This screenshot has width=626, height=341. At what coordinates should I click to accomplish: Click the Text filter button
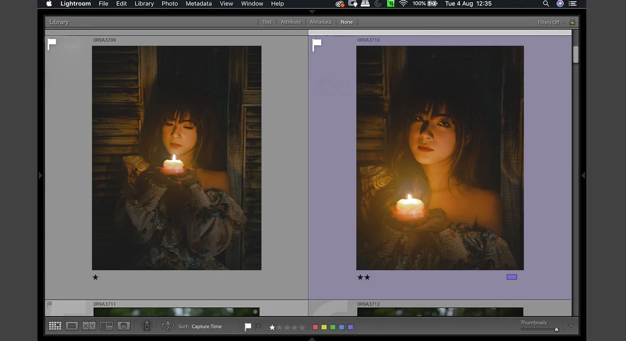267,22
